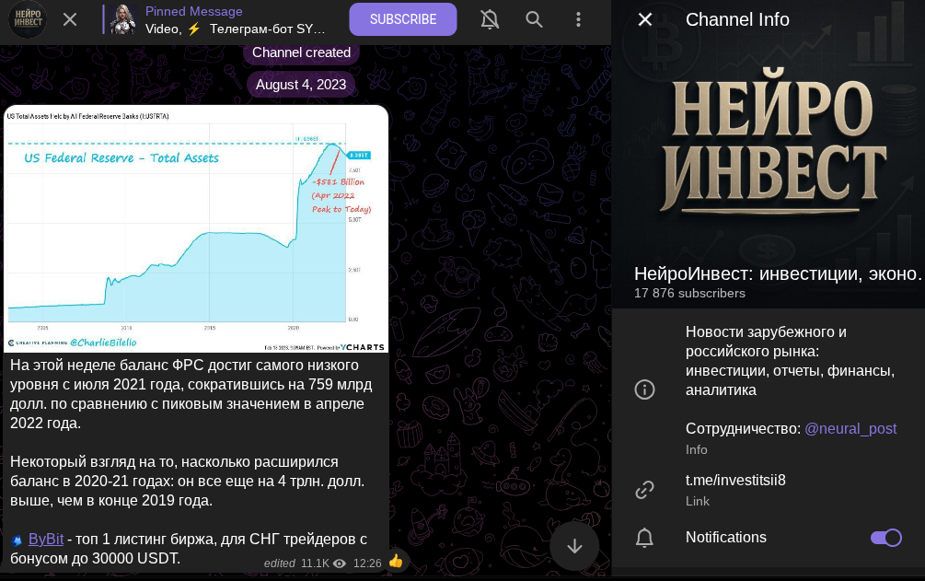Click the post timestamp 12:26

click(x=367, y=564)
